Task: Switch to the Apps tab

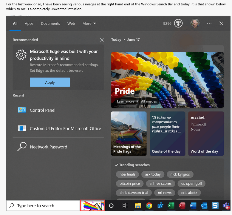Action: (29, 23)
